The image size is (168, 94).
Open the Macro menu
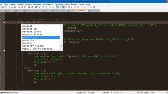(67, 4)
